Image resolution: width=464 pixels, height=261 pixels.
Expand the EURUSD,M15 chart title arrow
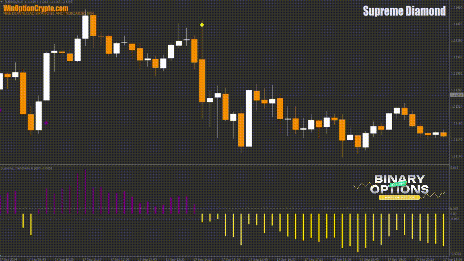click(1, 2)
